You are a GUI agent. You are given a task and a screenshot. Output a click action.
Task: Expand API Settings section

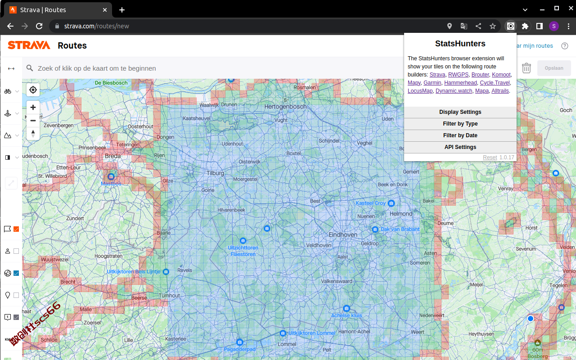460,147
